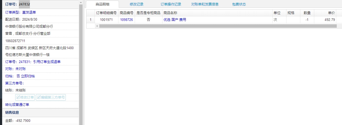Click the 商品名称 column header

point(217,13)
